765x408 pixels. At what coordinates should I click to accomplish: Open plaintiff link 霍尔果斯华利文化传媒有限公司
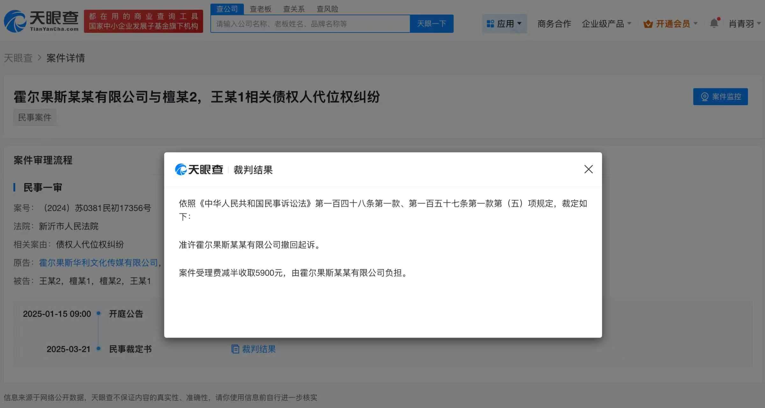[98, 263]
